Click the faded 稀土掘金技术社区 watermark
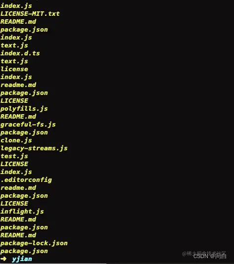234x264 pixels. (x=204, y=253)
